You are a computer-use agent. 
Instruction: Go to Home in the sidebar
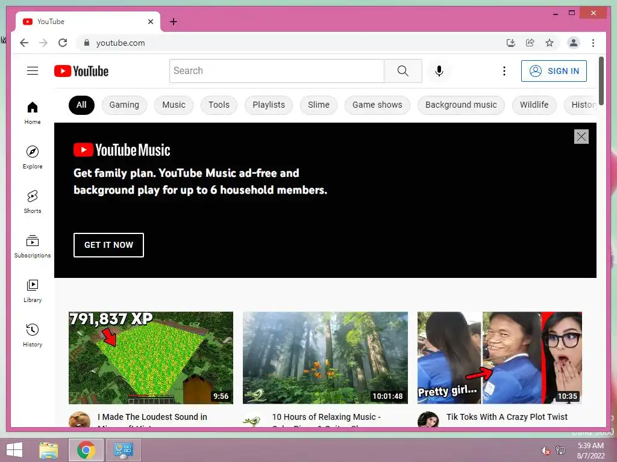click(x=33, y=113)
